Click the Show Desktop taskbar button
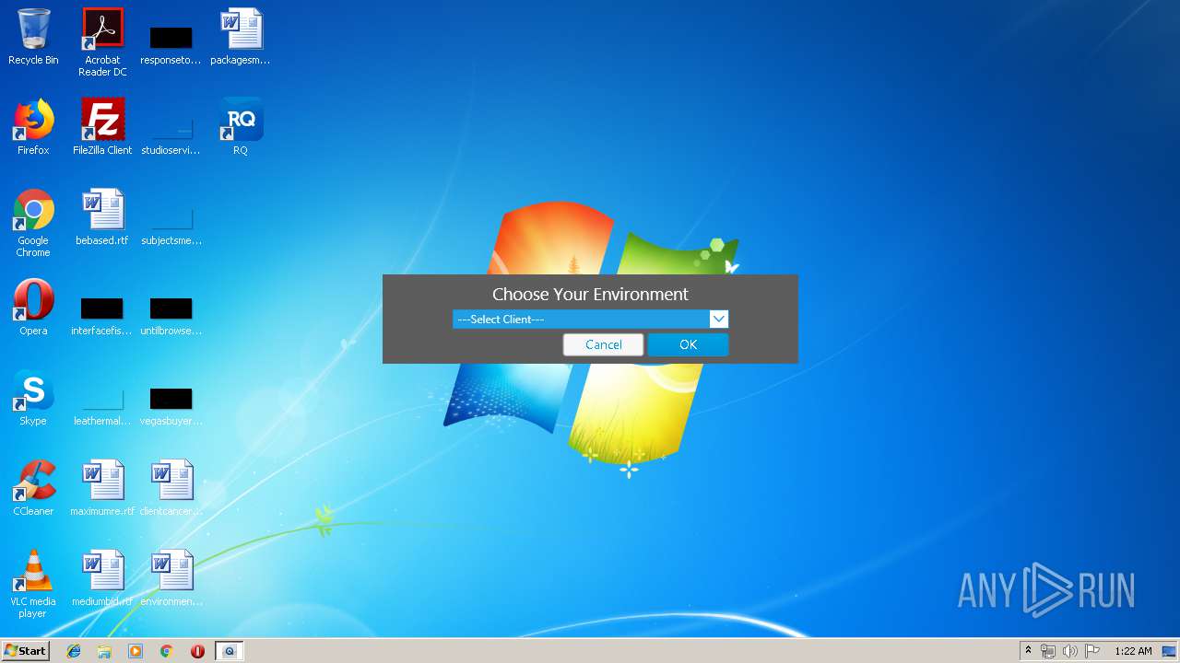This screenshot has height=663, width=1180. (1171, 651)
